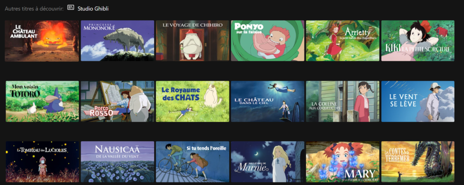Choose Souvenirs de Marnie thumbnail
The height and width of the screenshot is (185, 464).
(268, 162)
